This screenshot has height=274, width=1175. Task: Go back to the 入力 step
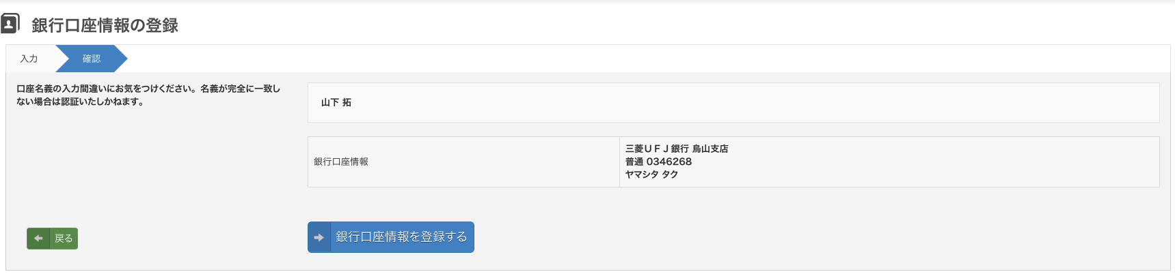tap(29, 59)
